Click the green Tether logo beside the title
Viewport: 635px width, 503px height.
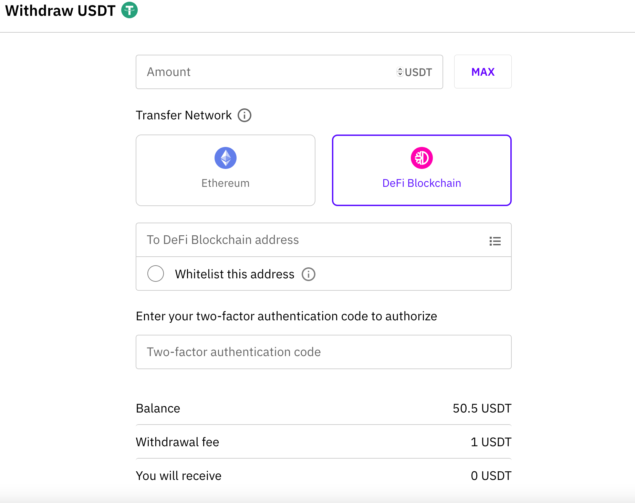[x=129, y=10]
